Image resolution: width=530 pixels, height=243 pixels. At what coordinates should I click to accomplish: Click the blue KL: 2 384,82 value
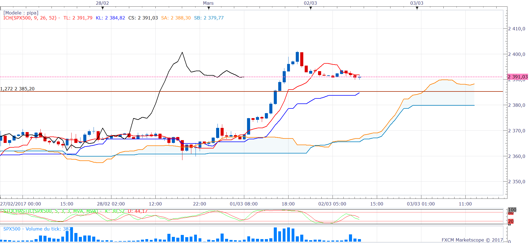[110, 18]
